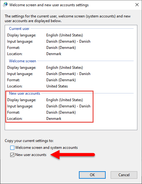Click Welcome screen Display language value

pos(65,68)
